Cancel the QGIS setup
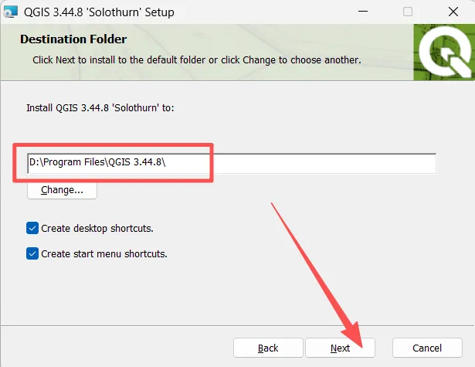Screen dimensions: 475x367 427,348
